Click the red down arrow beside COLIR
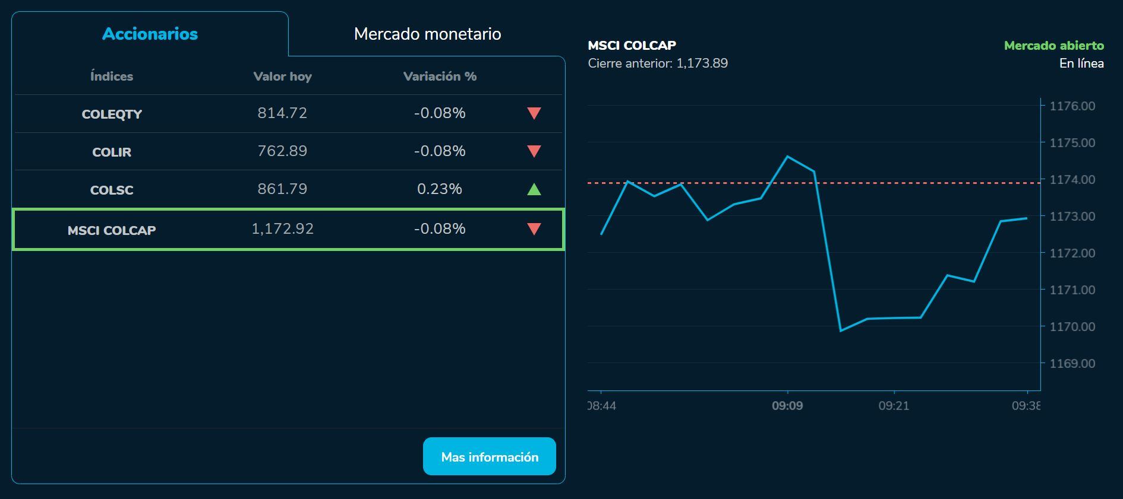This screenshot has height=499, width=1123. pos(533,151)
